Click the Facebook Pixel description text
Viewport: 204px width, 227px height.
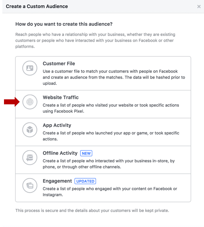[111, 108]
